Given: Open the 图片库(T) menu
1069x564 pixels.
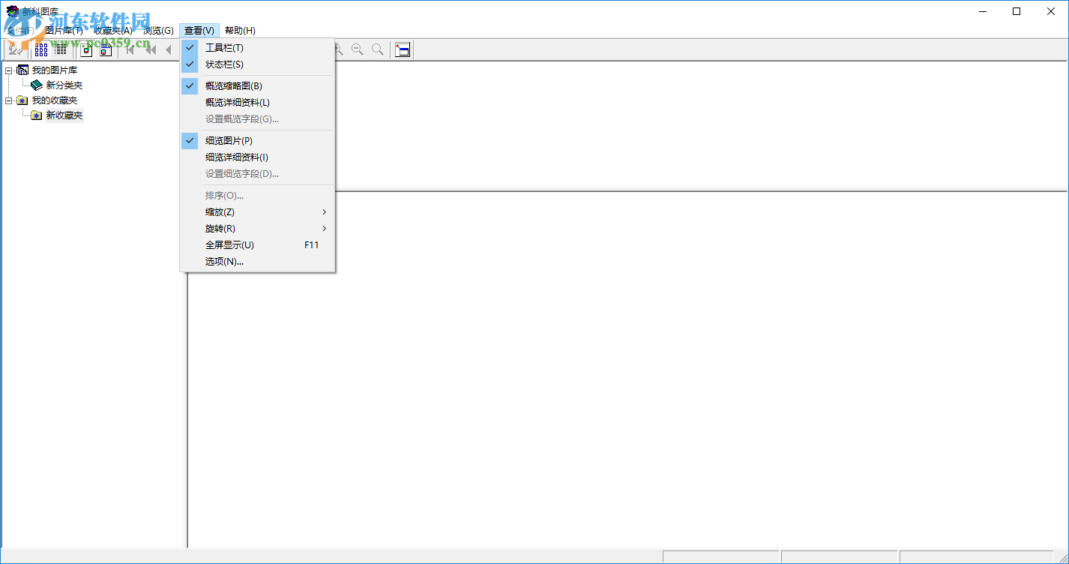Looking at the screenshot, I should [64, 31].
